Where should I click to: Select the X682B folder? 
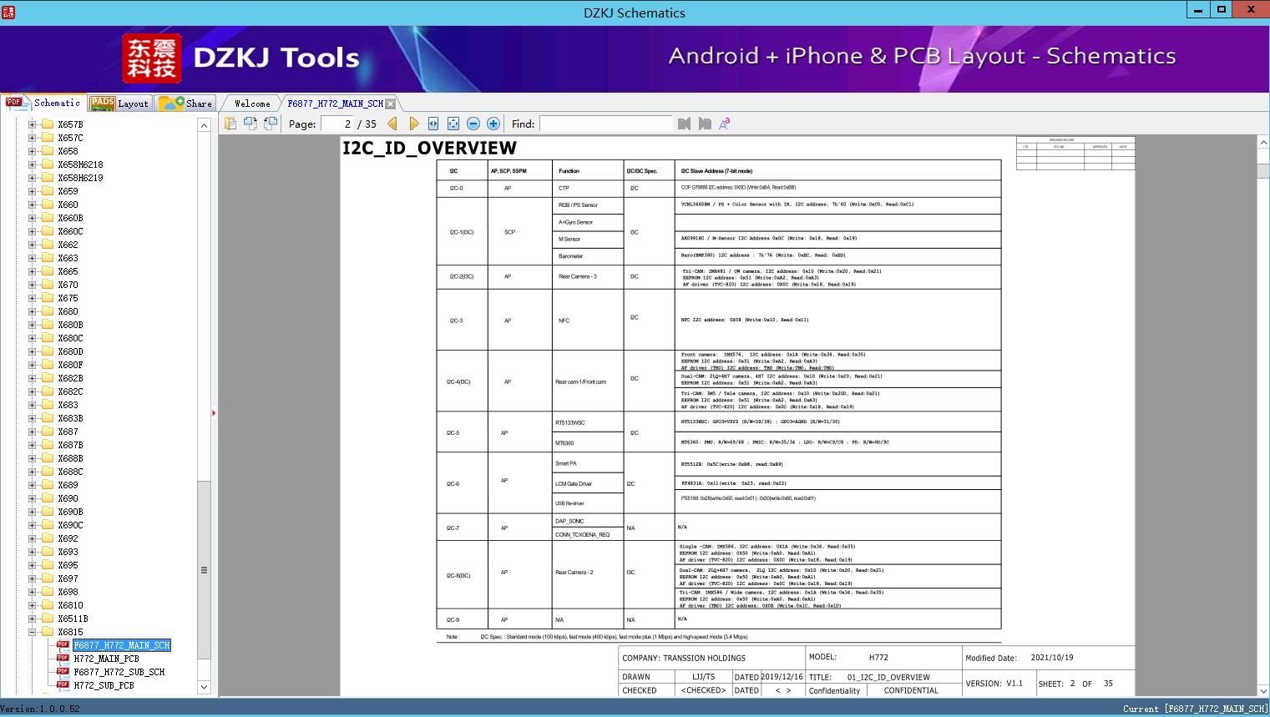(70, 378)
